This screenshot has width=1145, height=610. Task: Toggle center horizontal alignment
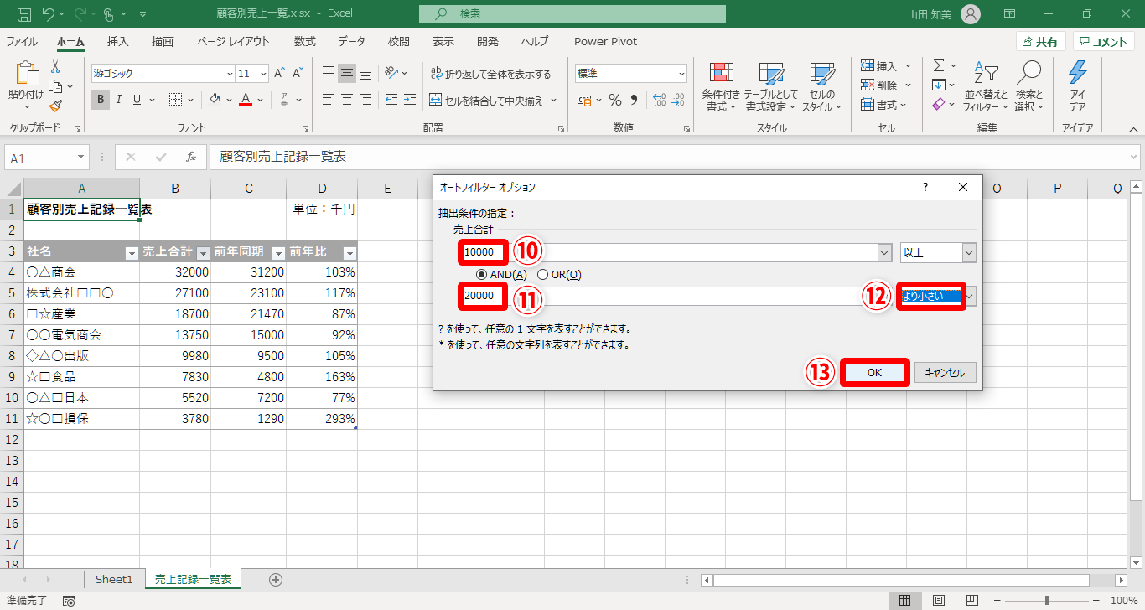(x=347, y=100)
